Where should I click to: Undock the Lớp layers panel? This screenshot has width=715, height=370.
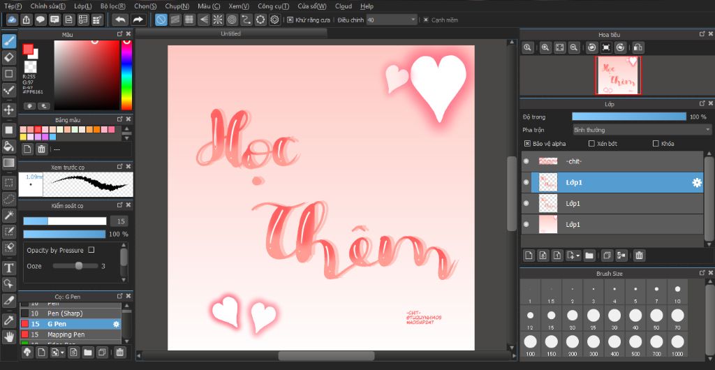point(702,104)
